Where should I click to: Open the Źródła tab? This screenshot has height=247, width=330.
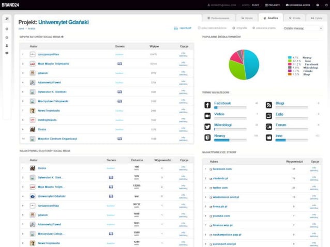point(295,18)
